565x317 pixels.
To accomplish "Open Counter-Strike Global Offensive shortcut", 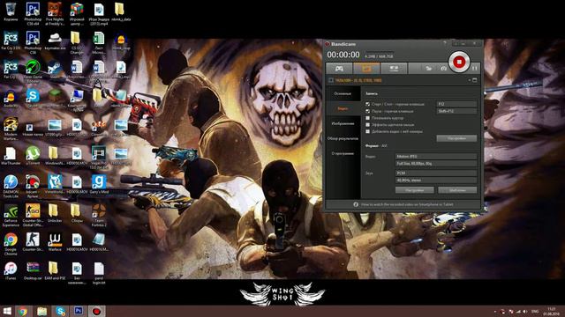I will click(x=33, y=215).
